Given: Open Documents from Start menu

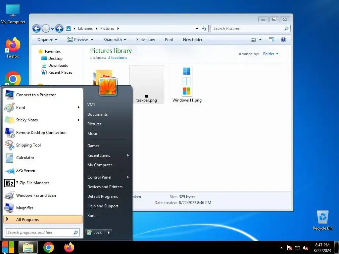Looking at the screenshot, I should pos(97,114).
